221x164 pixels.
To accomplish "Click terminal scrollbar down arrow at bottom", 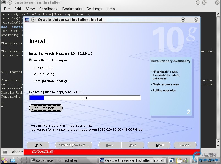I will [x=218, y=145].
